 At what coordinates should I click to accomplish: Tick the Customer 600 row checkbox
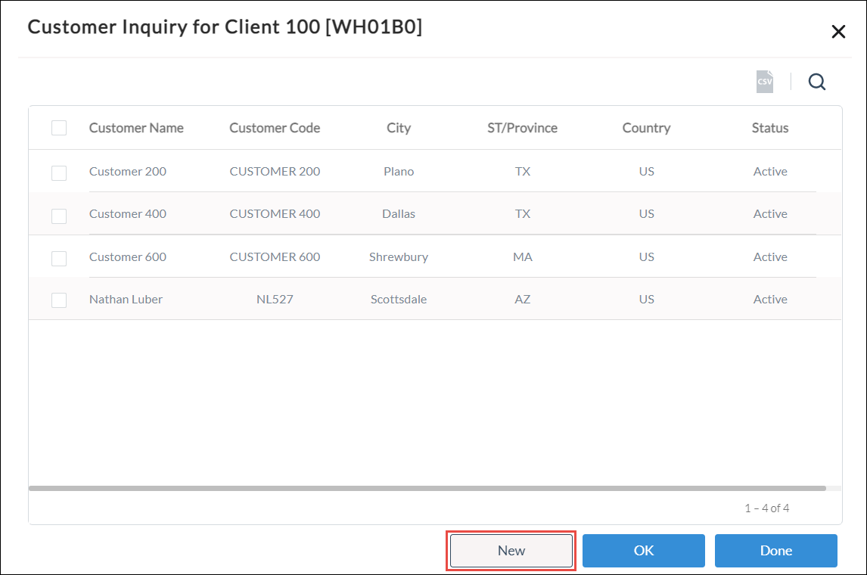click(59, 258)
